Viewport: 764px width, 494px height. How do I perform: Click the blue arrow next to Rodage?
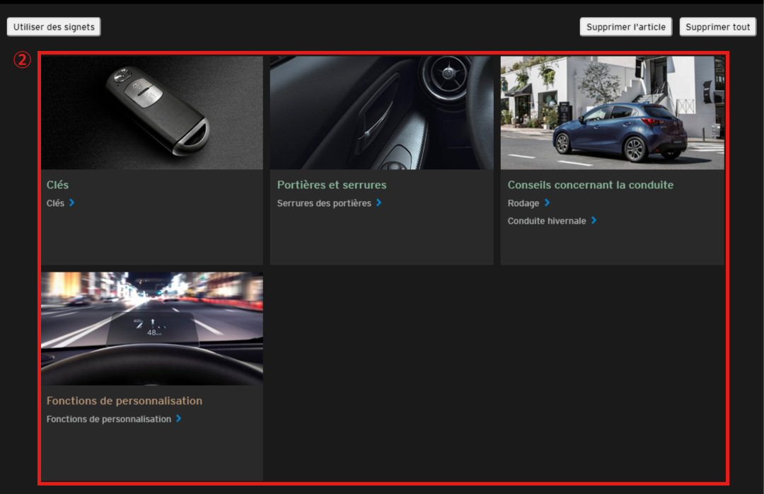click(x=548, y=203)
